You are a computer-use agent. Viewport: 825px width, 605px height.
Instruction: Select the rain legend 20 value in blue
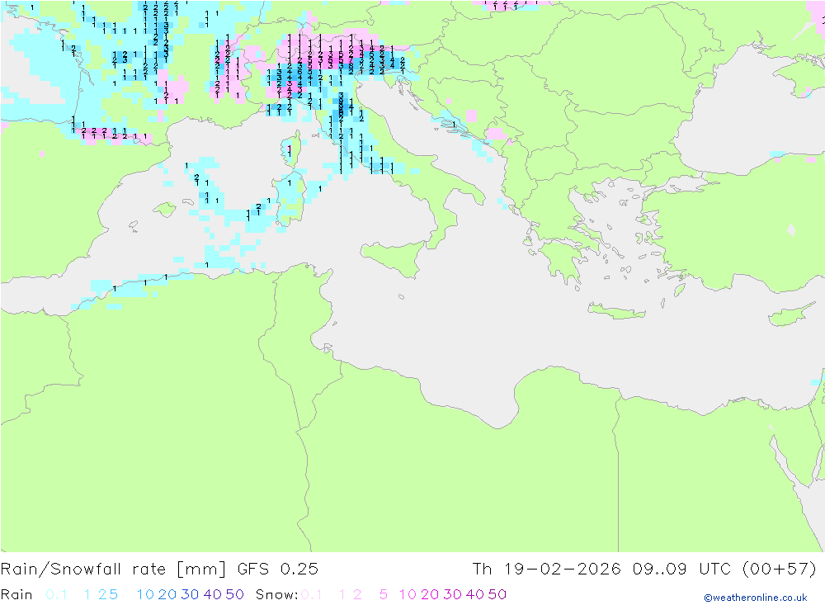click(167, 594)
